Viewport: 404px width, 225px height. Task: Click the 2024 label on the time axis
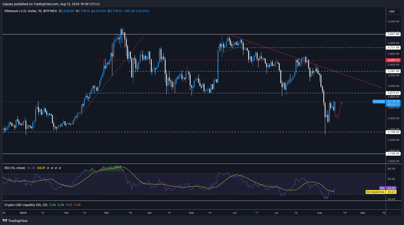click(24, 213)
